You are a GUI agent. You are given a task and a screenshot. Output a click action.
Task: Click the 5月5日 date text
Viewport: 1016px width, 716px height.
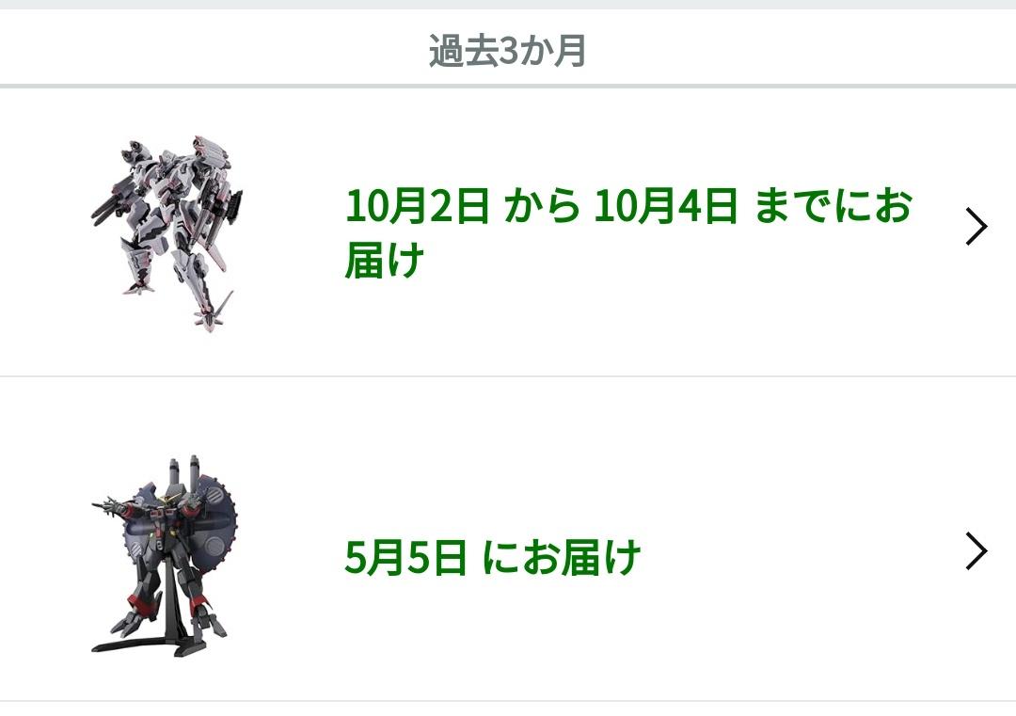[x=405, y=557]
